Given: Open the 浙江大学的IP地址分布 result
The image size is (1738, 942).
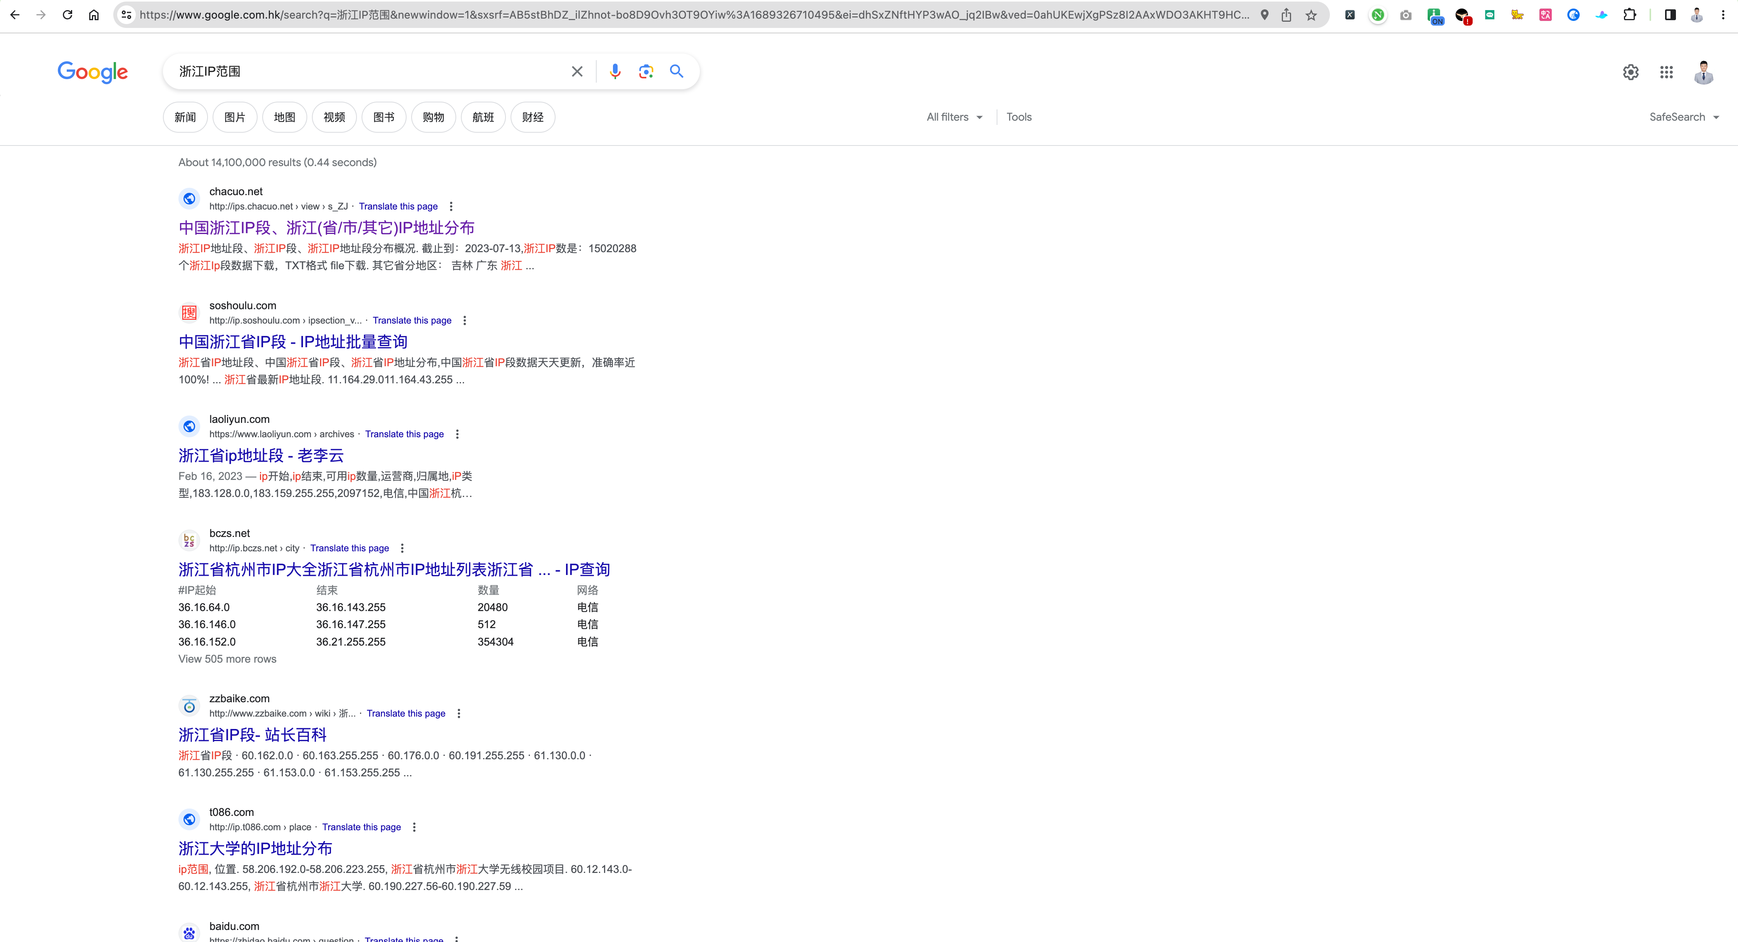Looking at the screenshot, I should (x=255, y=849).
